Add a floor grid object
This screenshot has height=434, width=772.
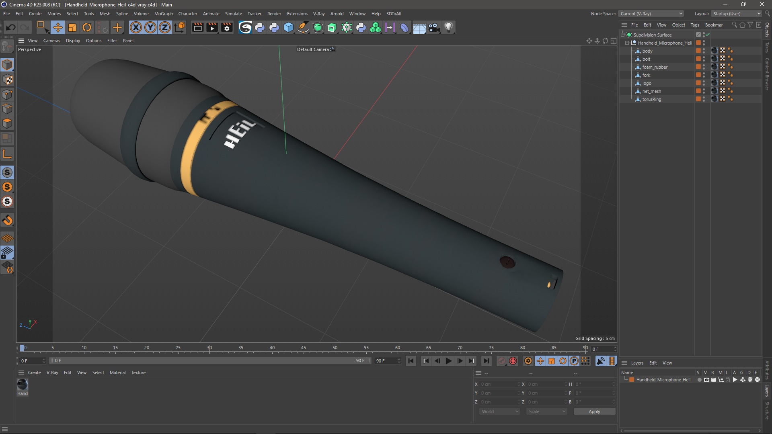tap(419, 28)
